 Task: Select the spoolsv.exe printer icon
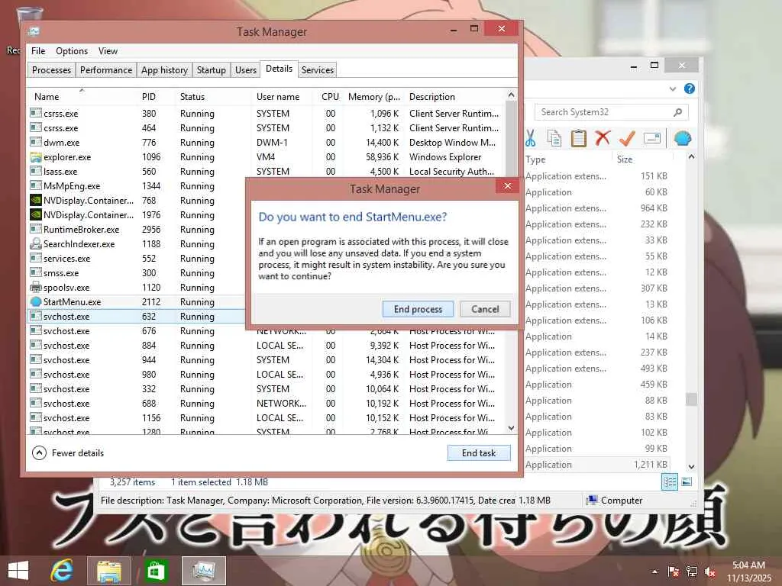click(x=35, y=287)
